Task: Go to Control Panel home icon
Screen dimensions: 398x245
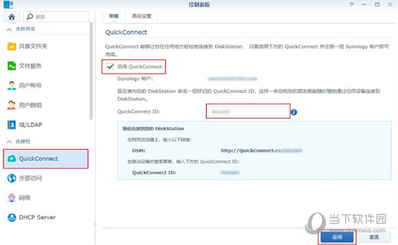Action: point(11,17)
